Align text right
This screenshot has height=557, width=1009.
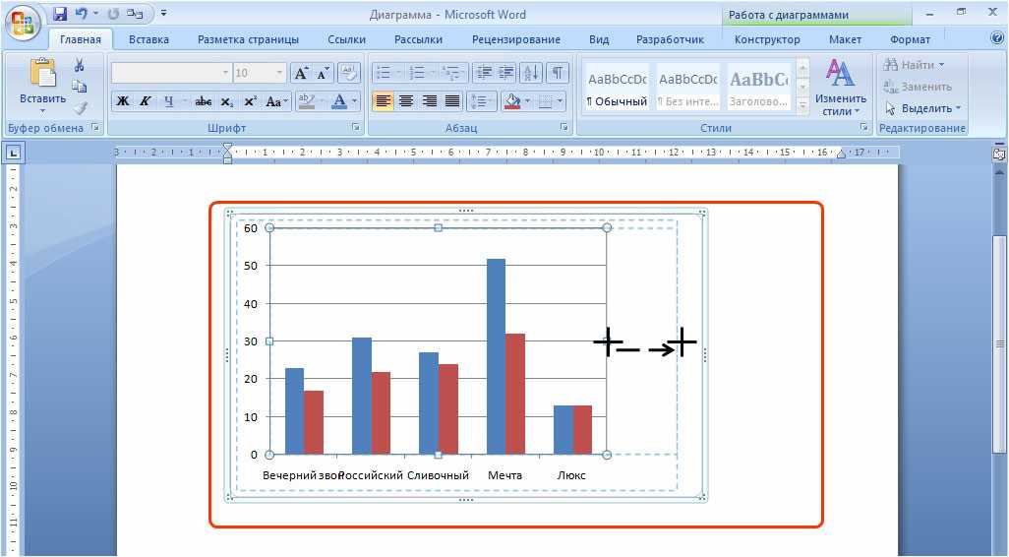pos(429,101)
